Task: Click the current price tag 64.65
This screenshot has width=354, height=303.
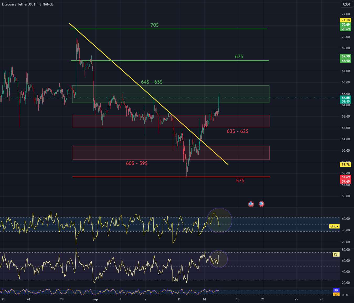Action: 346,98
